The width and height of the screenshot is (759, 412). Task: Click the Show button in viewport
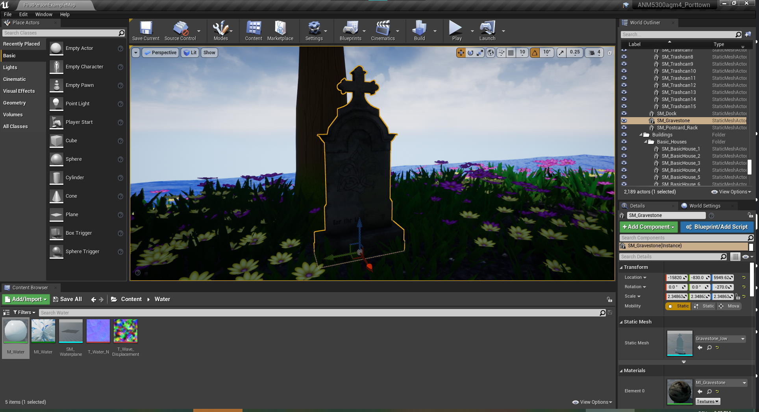click(209, 53)
